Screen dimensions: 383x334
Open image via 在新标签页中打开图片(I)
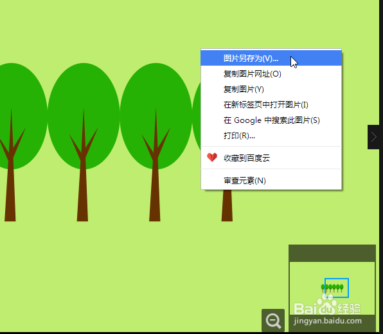(x=271, y=104)
